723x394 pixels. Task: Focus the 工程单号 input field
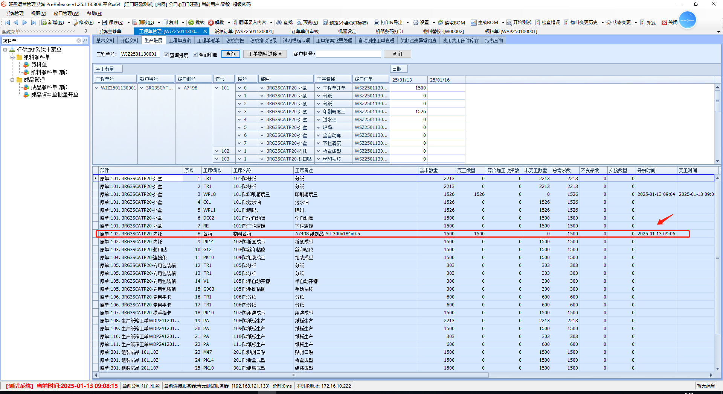click(140, 54)
